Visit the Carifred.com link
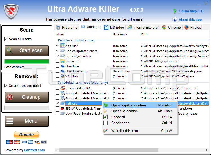 [x=34, y=150]
